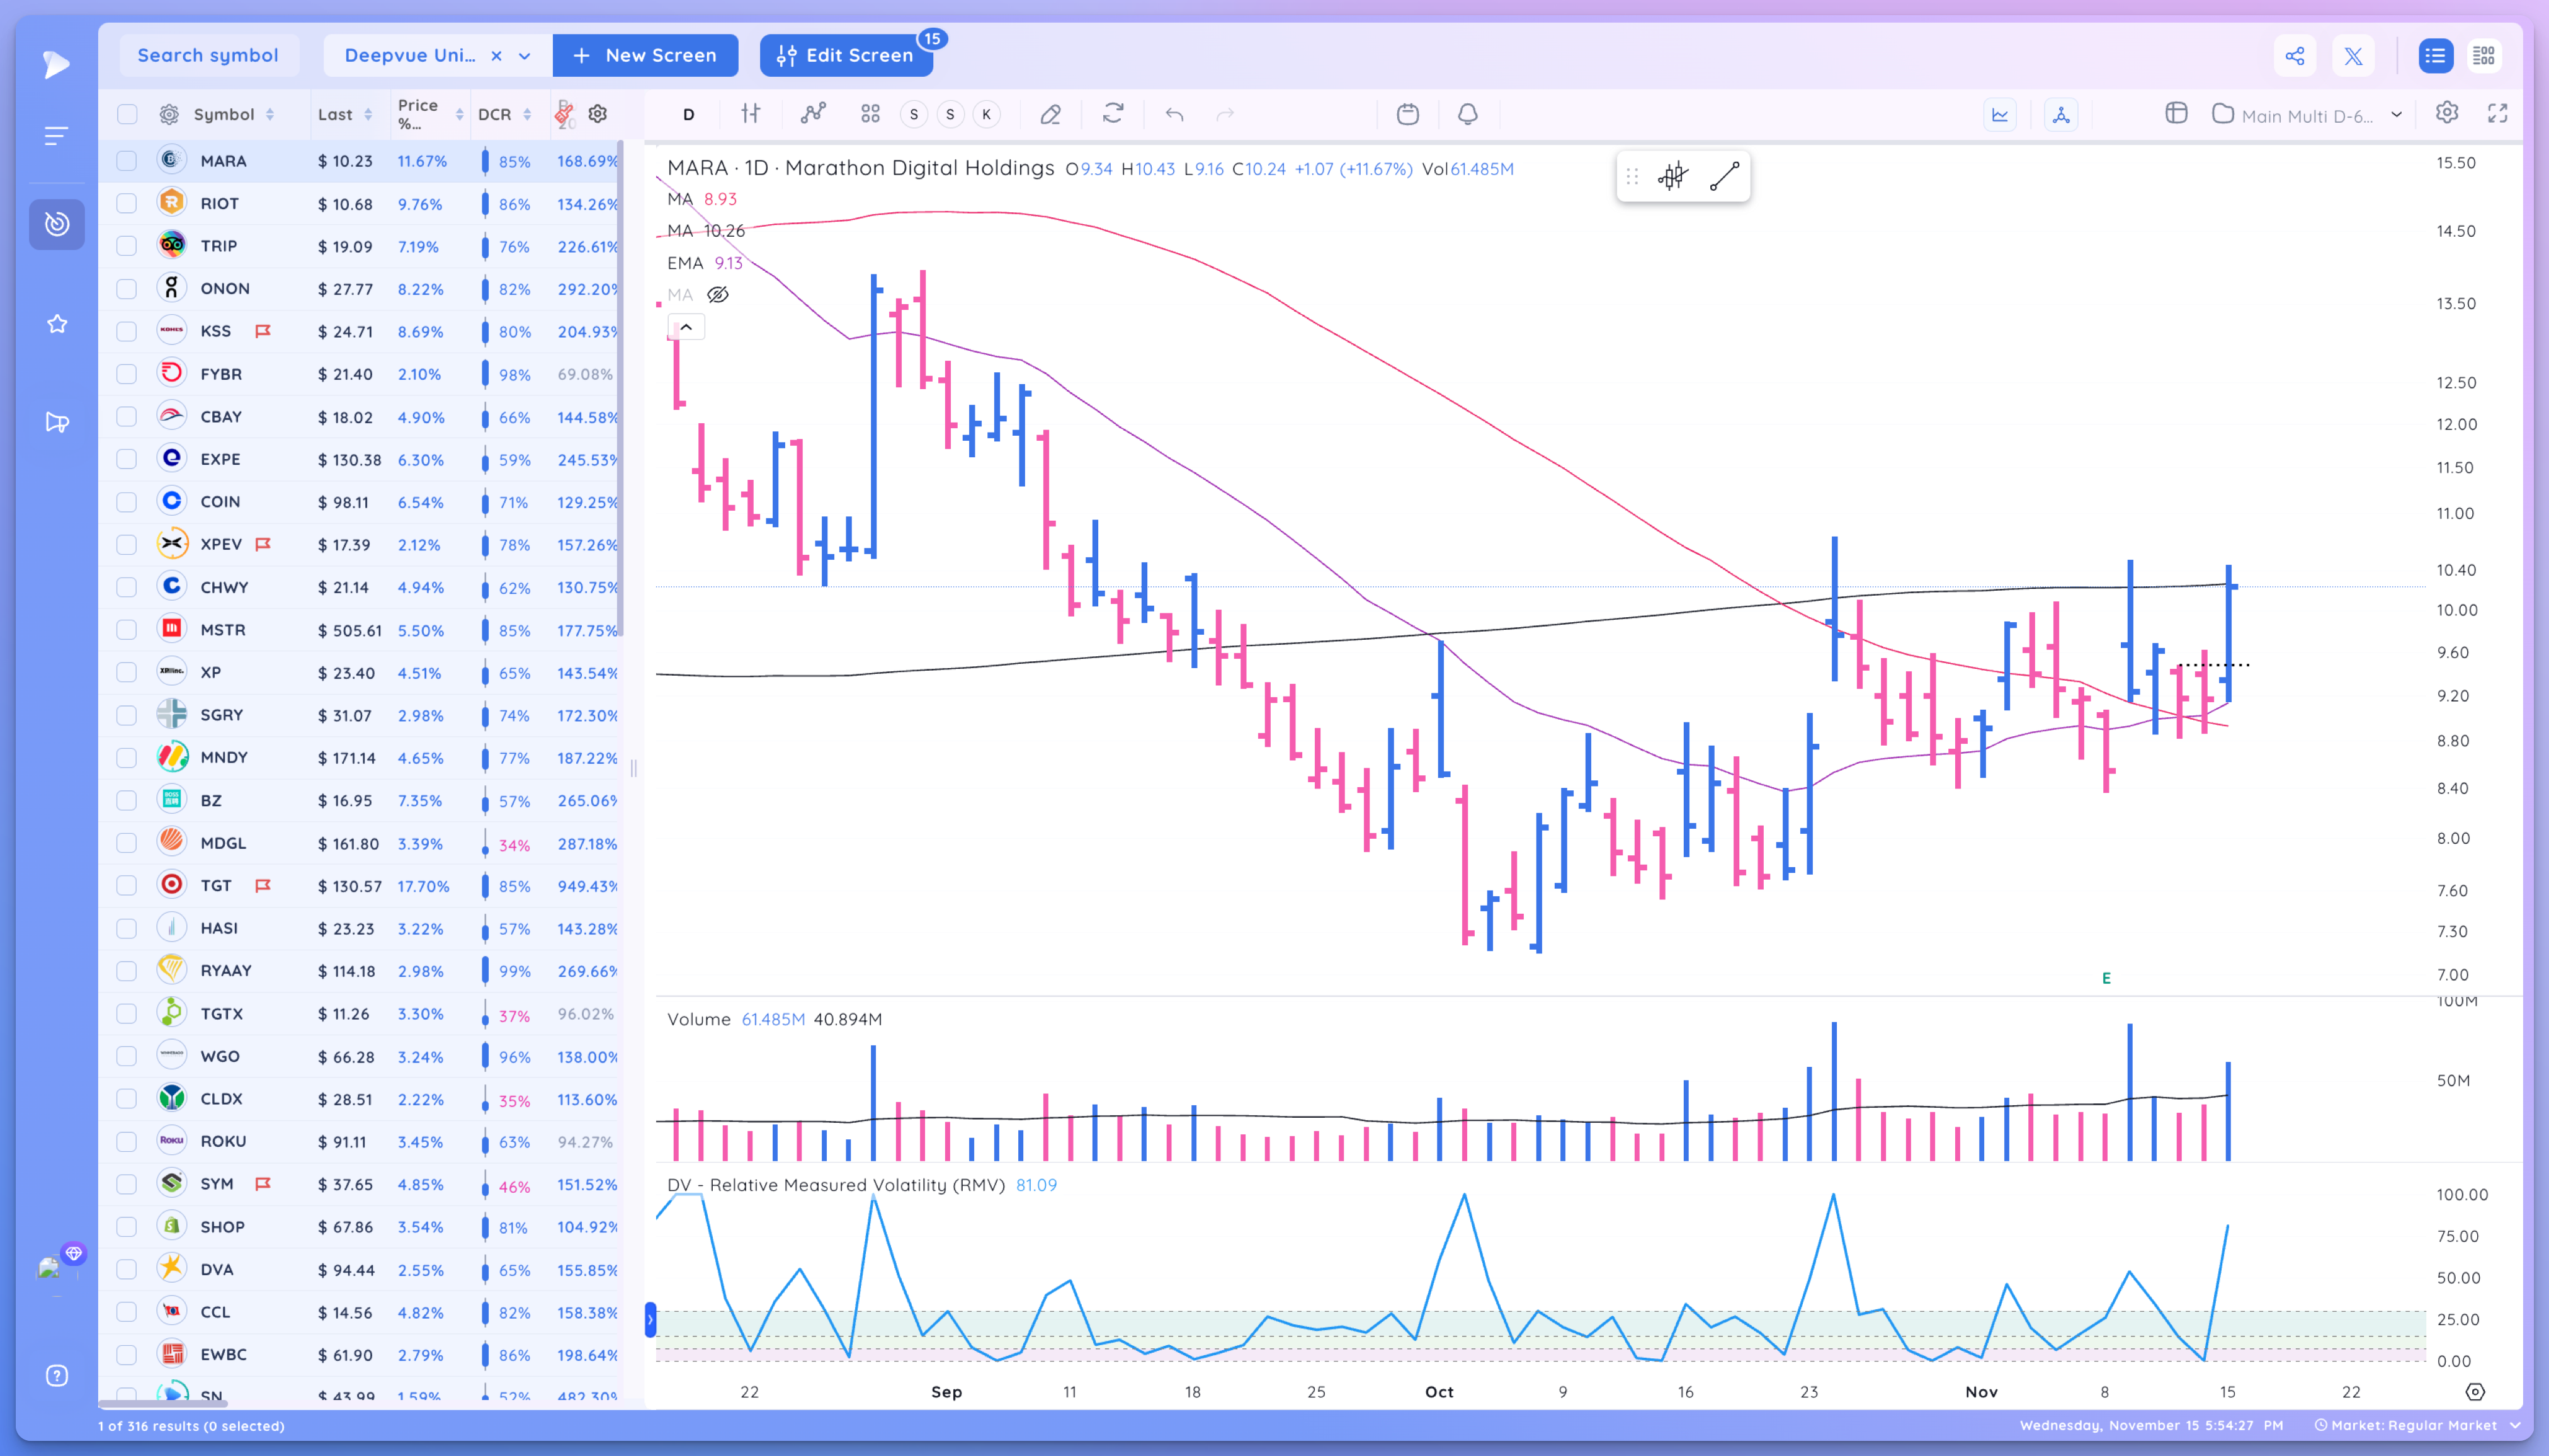Open the calendar date icon

tap(1407, 114)
